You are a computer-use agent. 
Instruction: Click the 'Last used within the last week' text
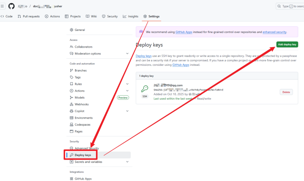point(173,99)
